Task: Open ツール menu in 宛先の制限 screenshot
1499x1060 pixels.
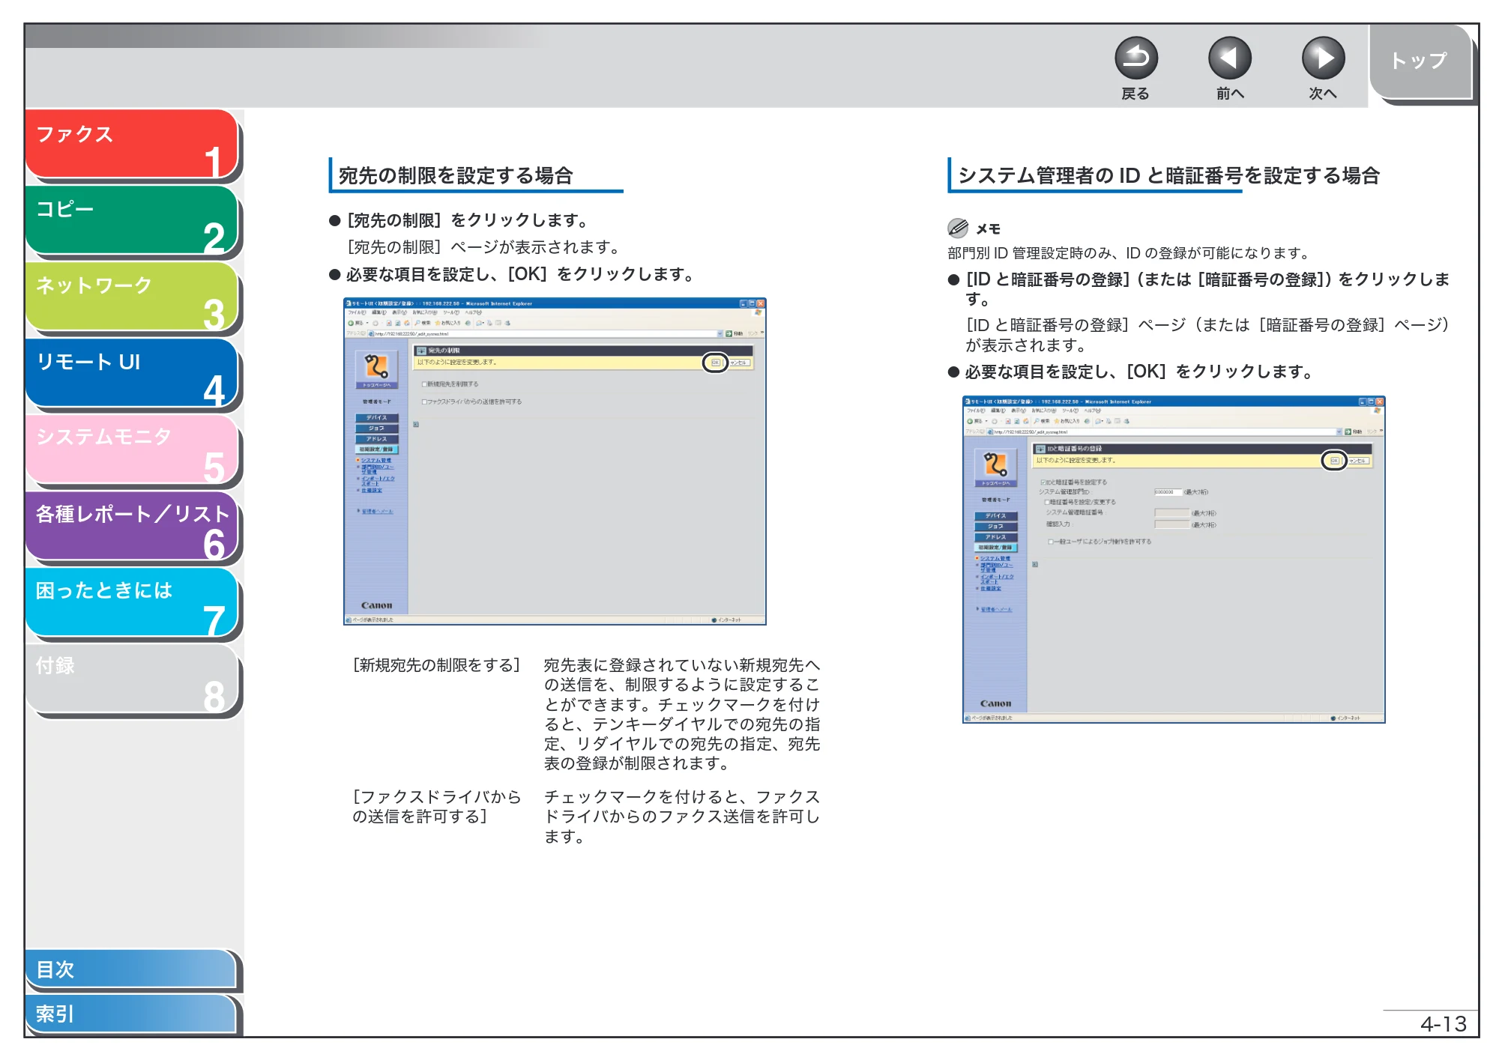Action: 451,312
